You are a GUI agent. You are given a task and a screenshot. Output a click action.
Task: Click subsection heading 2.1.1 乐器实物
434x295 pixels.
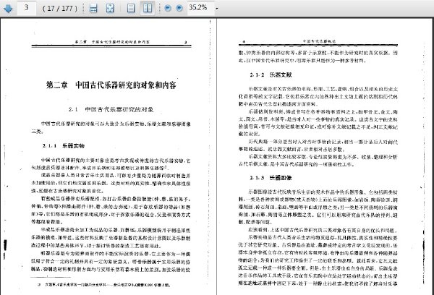click(64, 146)
